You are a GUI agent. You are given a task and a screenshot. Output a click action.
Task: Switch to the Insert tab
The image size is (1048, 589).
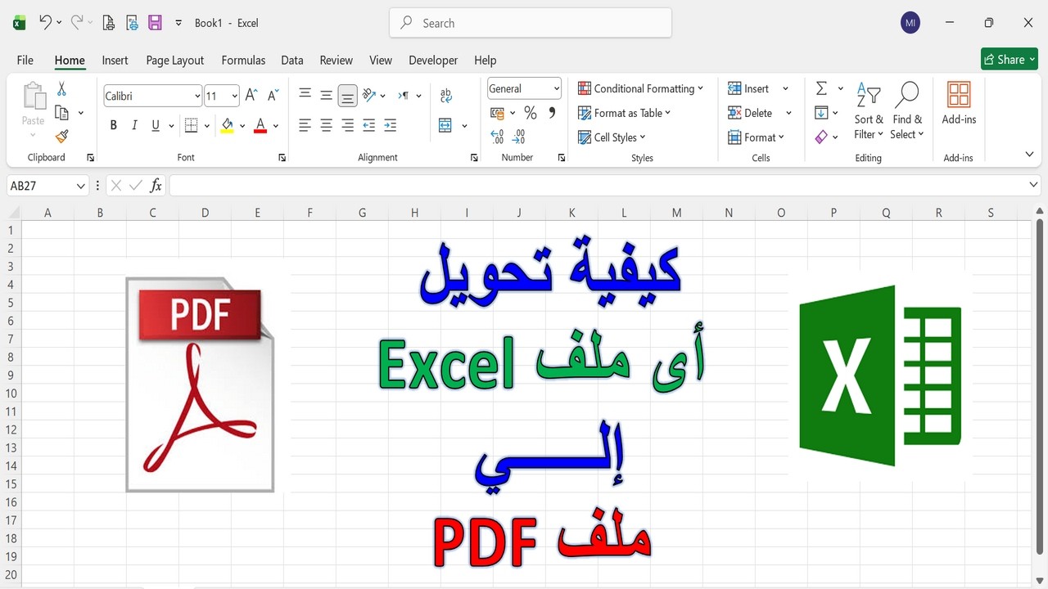115,60
